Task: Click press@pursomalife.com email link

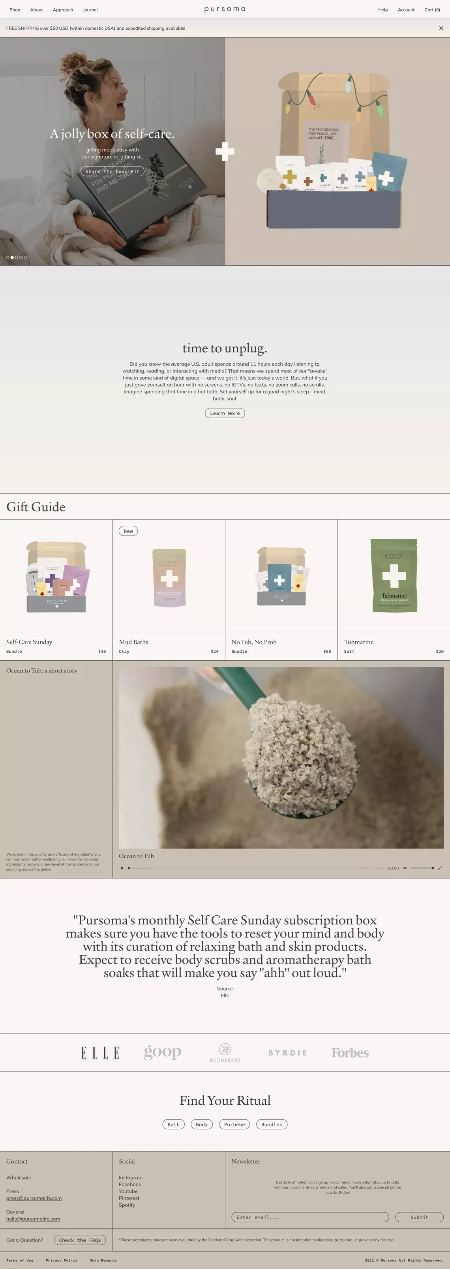Action: point(34,1198)
